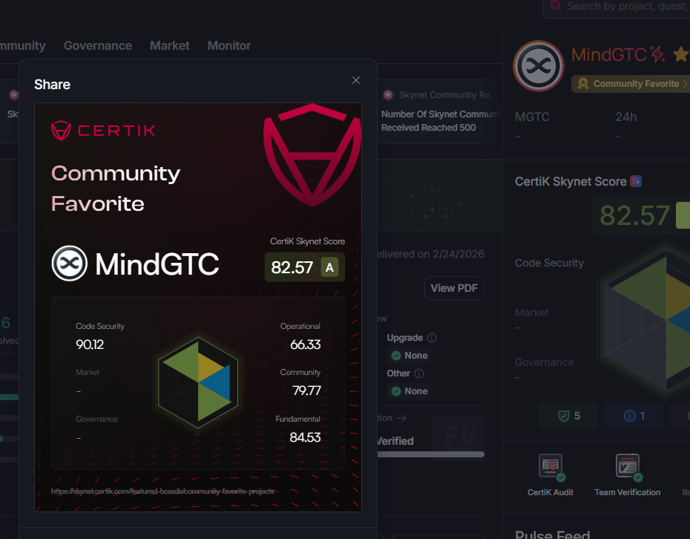The width and height of the screenshot is (690, 539).
Task: Click the Code Security label in sidebar
Action: pyautogui.click(x=549, y=263)
